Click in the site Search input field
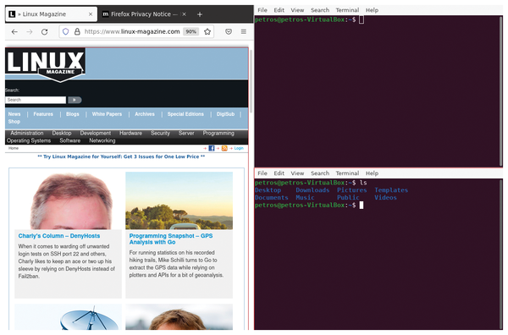The height and width of the screenshot is (335, 508). (x=36, y=100)
